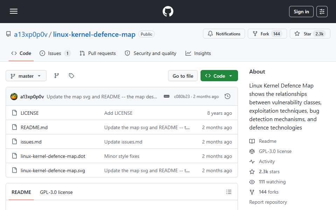The height and width of the screenshot is (210, 336).
Task: Click the Public visibility label
Action: click(146, 34)
